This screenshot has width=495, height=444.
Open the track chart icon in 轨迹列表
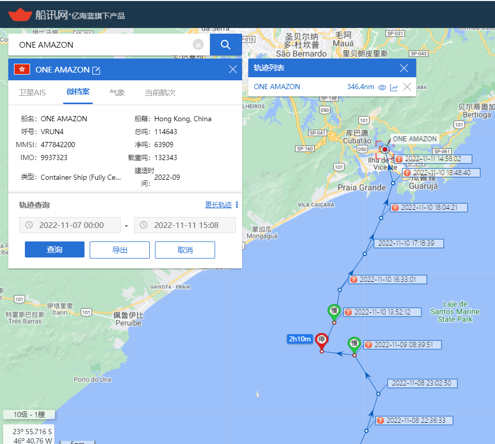click(394, 87)
